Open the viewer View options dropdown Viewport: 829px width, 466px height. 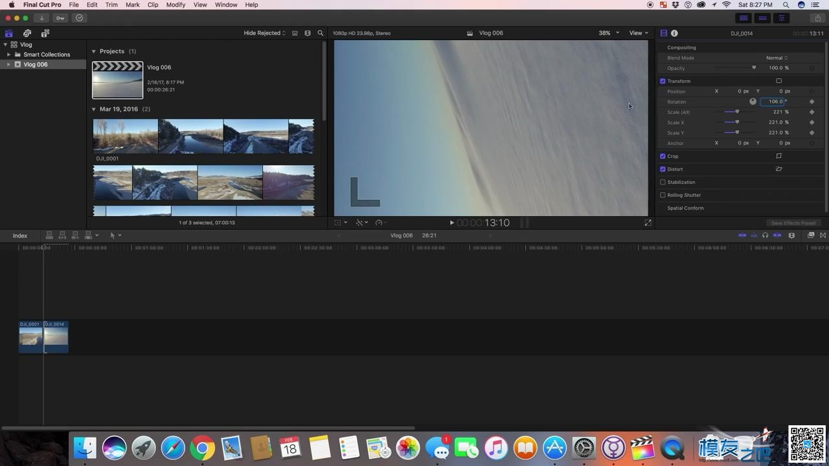coord(639,33)
